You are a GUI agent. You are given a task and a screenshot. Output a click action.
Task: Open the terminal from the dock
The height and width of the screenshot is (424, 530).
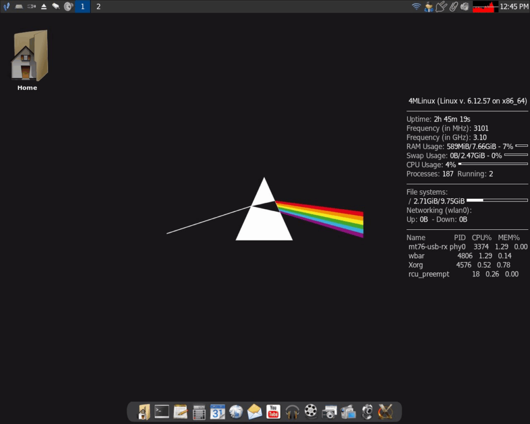[x=161, y=412]
